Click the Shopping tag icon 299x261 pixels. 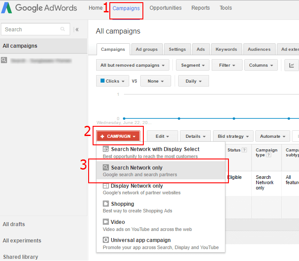tap(106, 204)
